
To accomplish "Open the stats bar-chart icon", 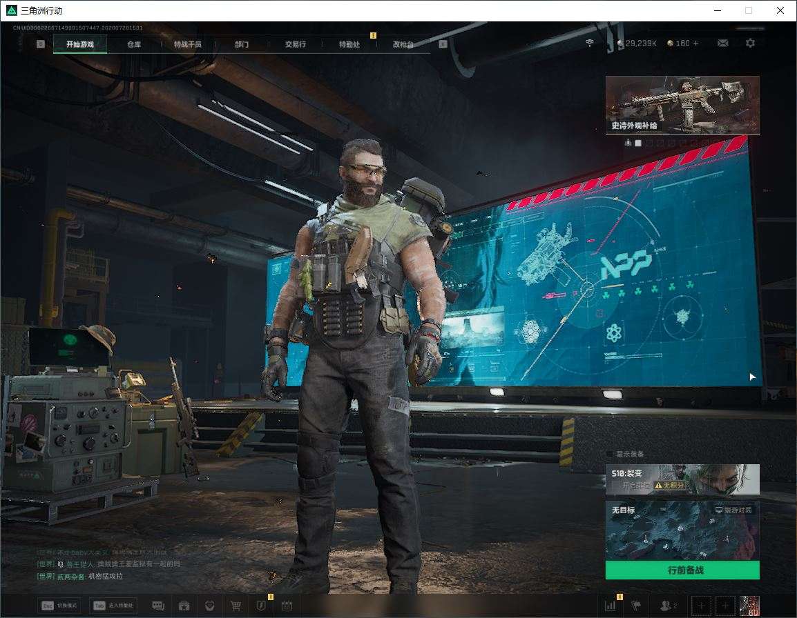I will coord(610,606).
